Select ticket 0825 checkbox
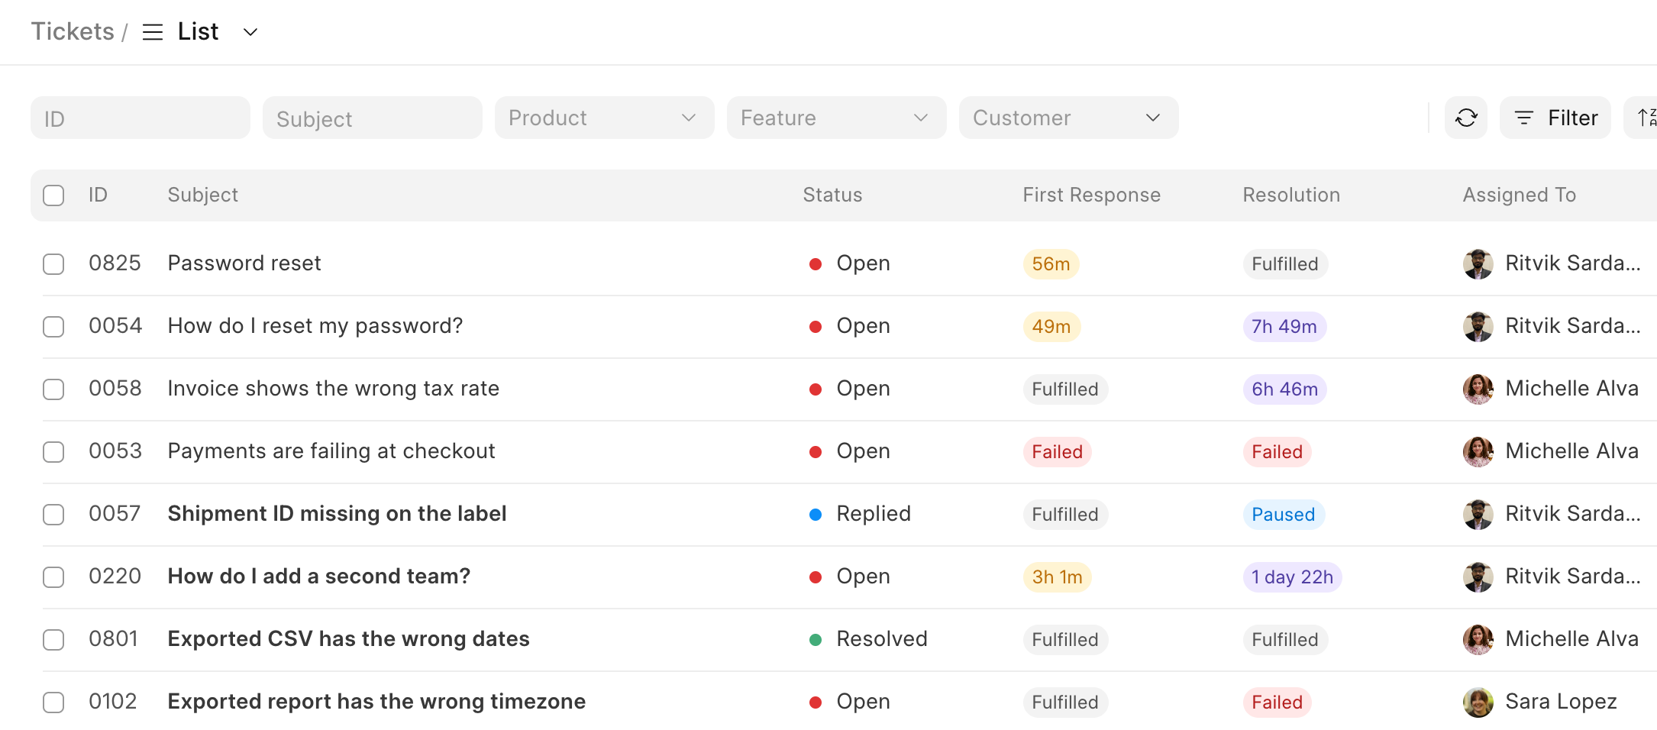This screenshot has width=1657, height=730. click(x=53, y=264)
